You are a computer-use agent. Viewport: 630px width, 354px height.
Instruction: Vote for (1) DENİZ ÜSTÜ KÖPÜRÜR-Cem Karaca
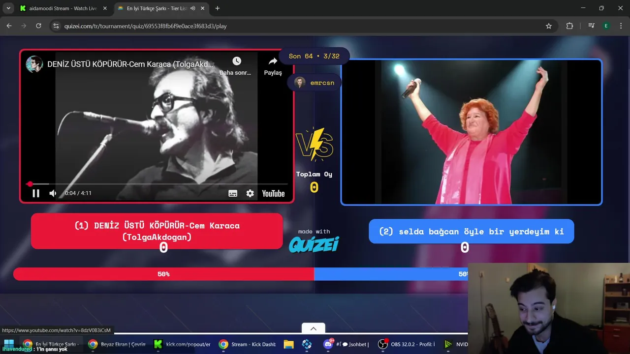[x=157, y=231]
